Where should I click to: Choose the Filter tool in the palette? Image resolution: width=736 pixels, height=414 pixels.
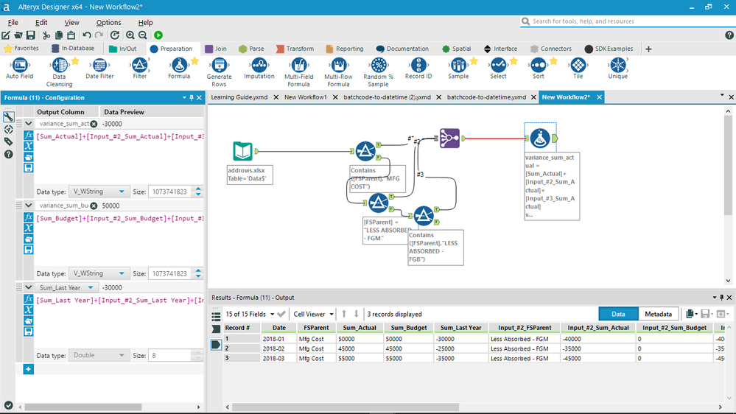[x=139, y=69]
